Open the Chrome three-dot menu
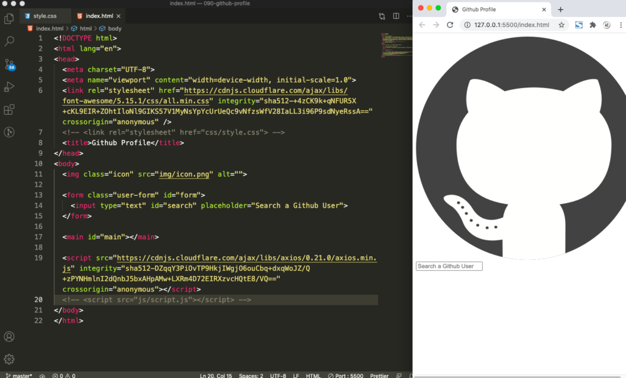626x378 pixels. pyautogui.click(x=621, y=25)
